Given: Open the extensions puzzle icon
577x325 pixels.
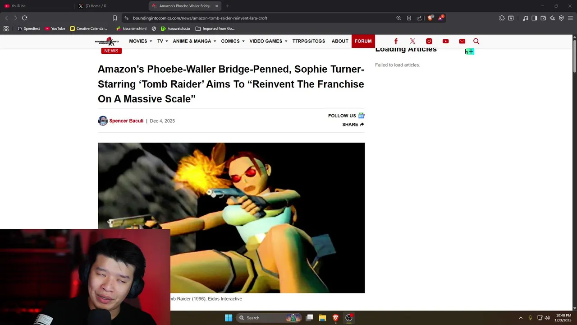Looking at the screenshot, I should coord(502,18).
